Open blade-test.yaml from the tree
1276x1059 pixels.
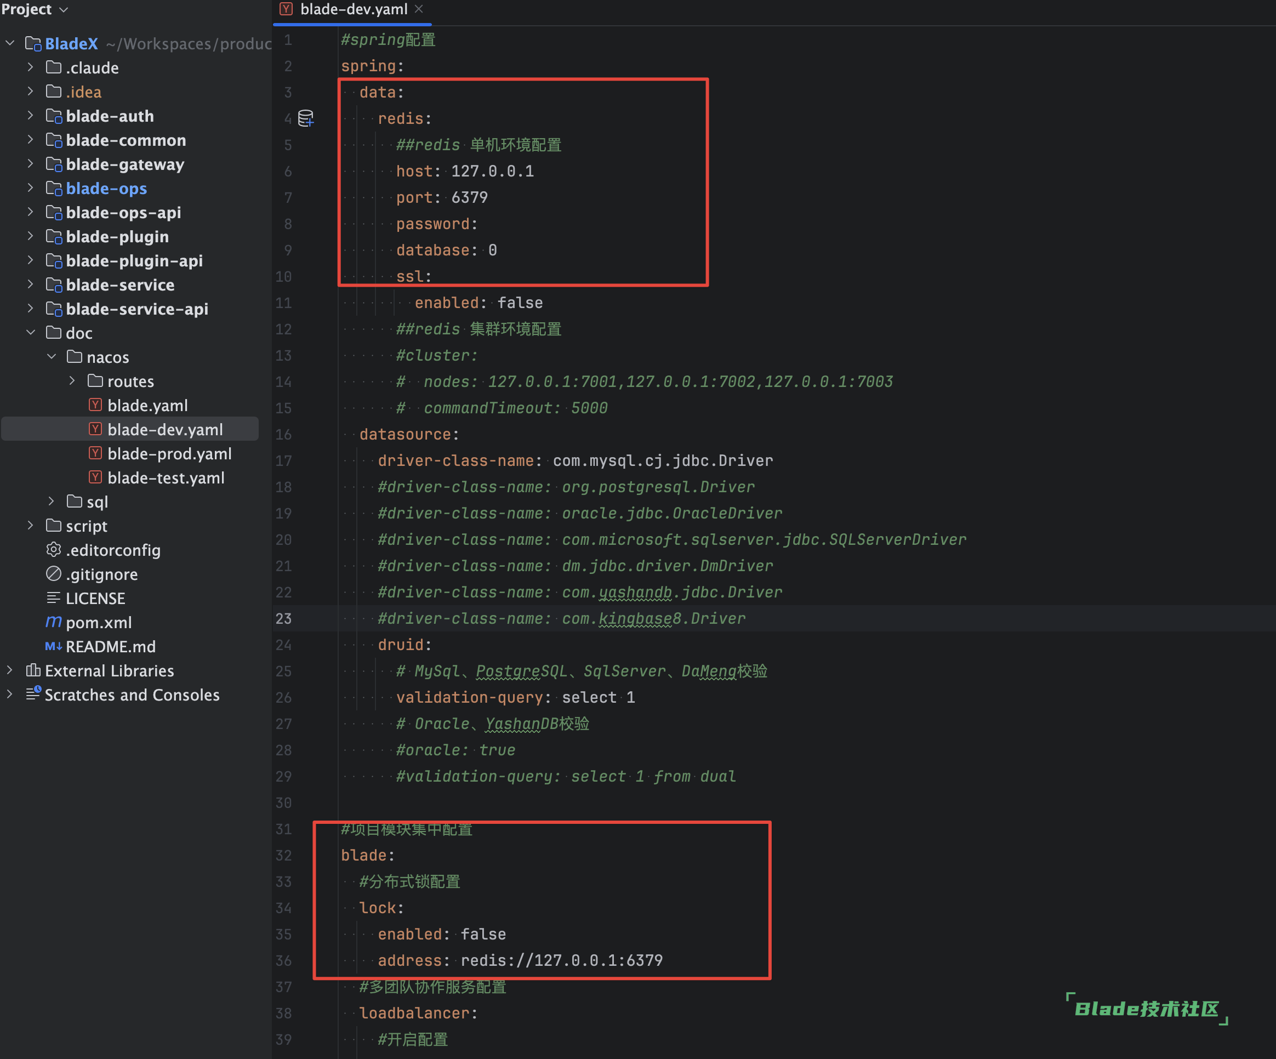(166, 478)
